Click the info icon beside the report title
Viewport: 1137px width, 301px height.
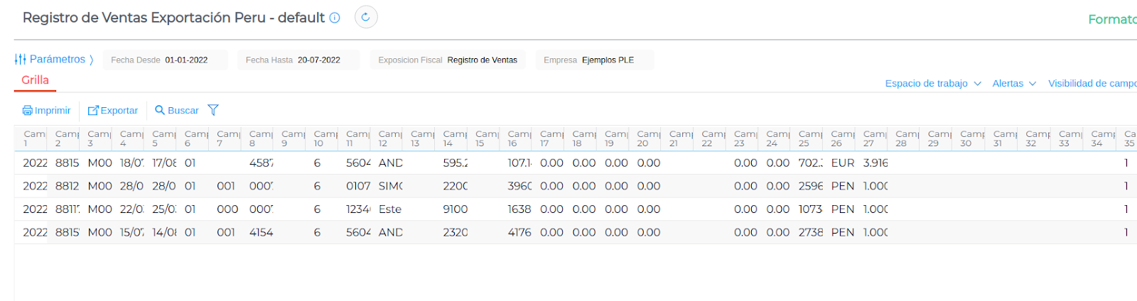335,18
